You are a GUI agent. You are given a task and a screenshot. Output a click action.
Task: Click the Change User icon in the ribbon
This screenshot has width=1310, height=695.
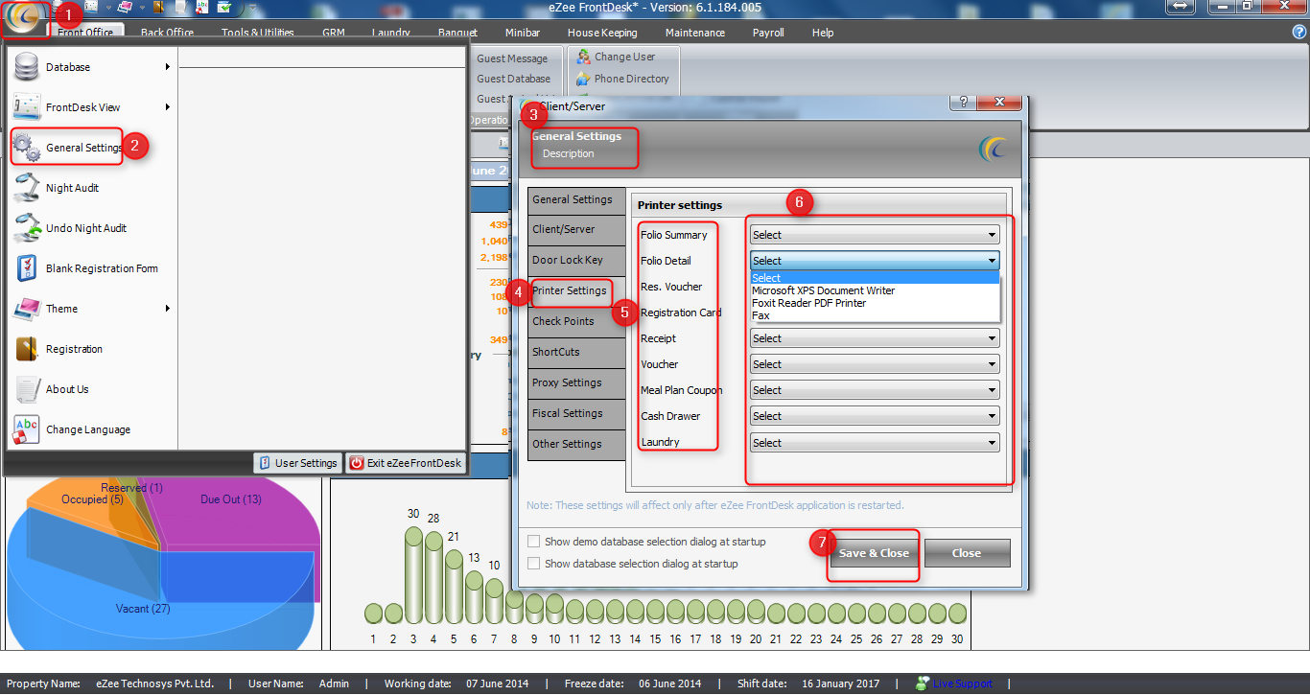click(583, 57)
